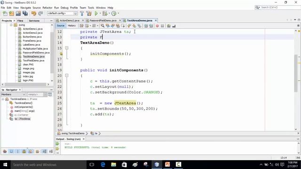This screenshot has height=169, width=301.
Task: Collapse the code fold at line 15
Action: [x=67, y=48]
